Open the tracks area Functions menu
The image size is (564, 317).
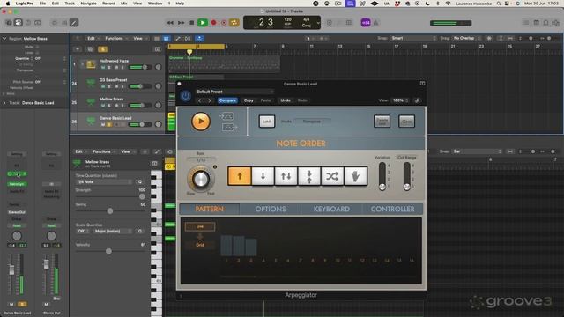pyautogui.click(x=115, y=39)
